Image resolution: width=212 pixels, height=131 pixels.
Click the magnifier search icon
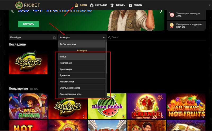click(x=110, y=38)
